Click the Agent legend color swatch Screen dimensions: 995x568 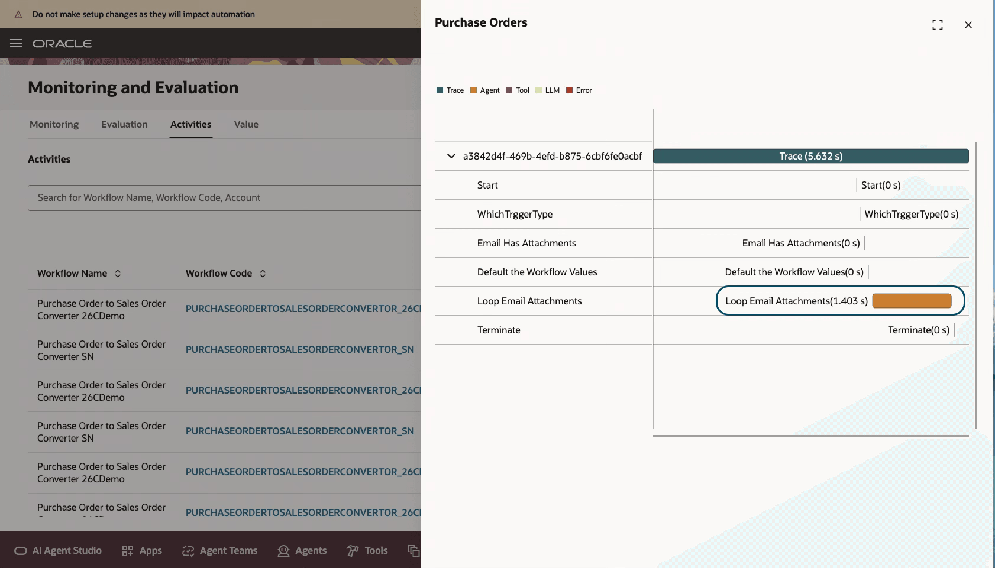(x=473, y=90)
